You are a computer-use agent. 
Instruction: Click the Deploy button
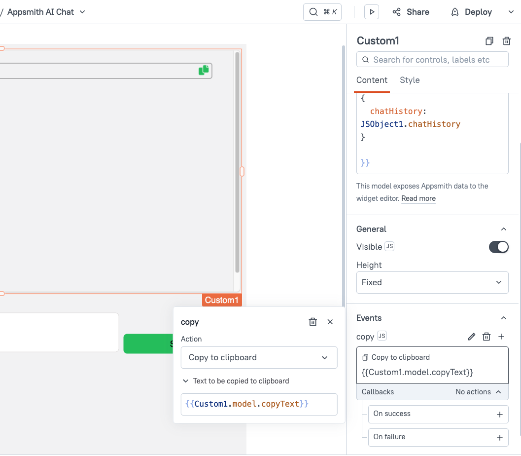coord(471,11)
